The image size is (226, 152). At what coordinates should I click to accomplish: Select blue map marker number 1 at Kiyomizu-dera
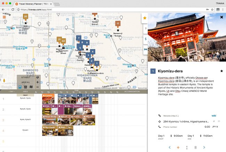(97, 64)
